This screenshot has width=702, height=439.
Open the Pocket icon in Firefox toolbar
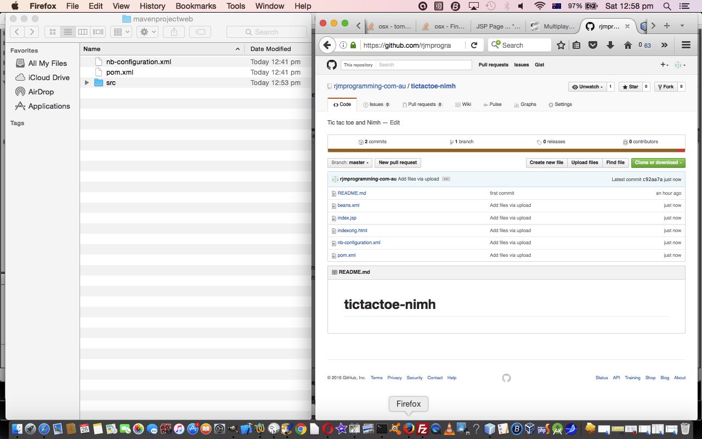(593, 45)
